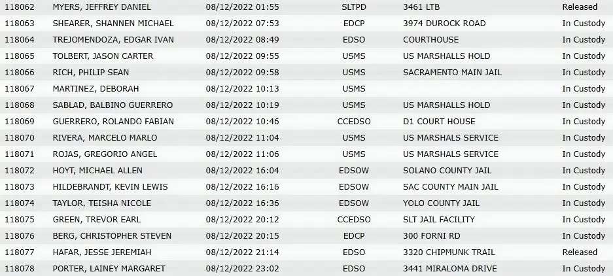Image resolution: width=613 pixels, height=276 pixels.
Task: Select the 3974 Durock Road address
Action: tap(444, 24)
